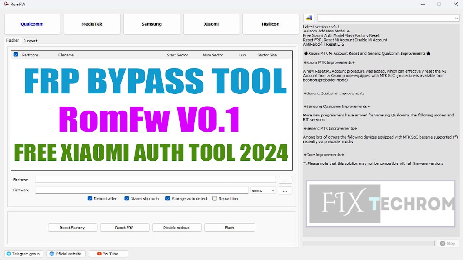Open the Official website globe link
Image resolution: width=463 pixels, height=260 pixels.
coord(66,254)
